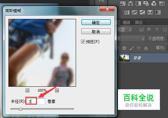Switch to the 通道 tab
Image resolution: width=168 pixels, height=118 pixels.
126,22
